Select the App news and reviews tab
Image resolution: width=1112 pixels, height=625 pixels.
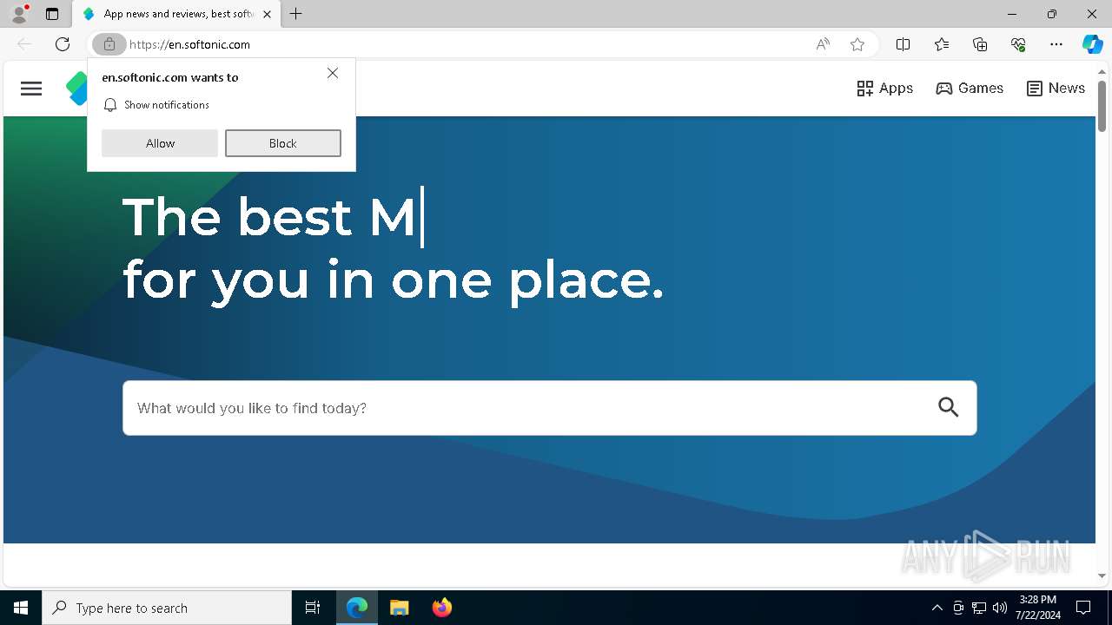pyautogui.click(x=177, y=14)
